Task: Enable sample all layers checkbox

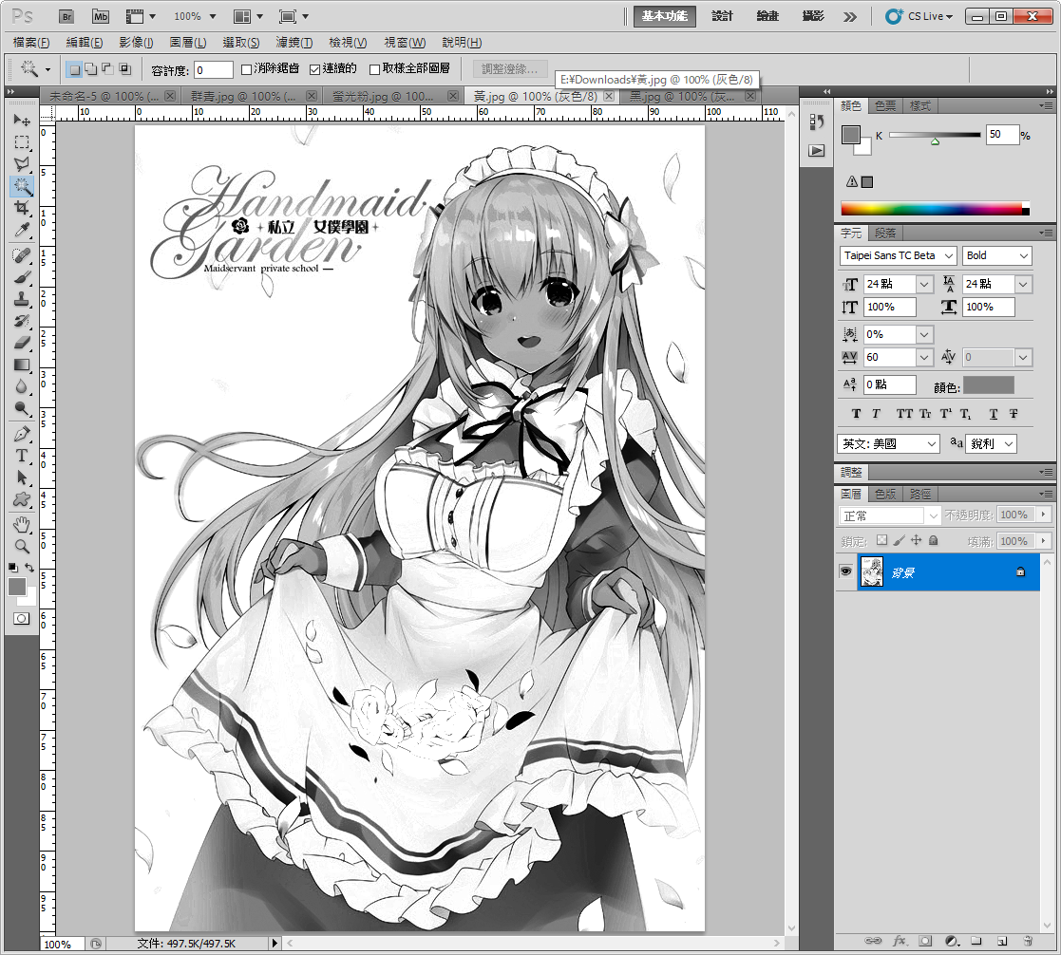Action: coord(374,69)
